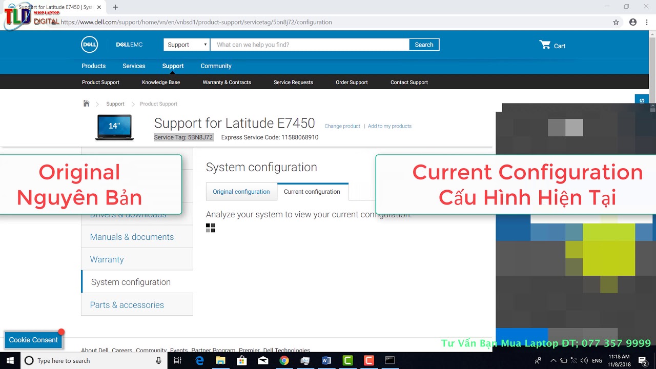Open Service Requests
Viewport: 656px width, 369px height.
click(293, 82)
